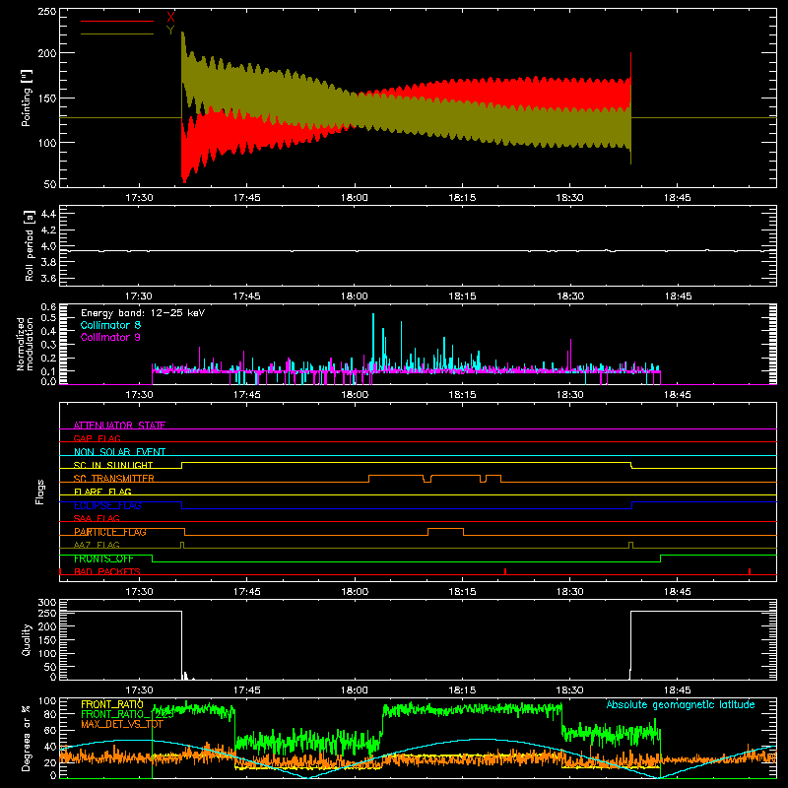Click the '50' tick on Pointing axis

tap(50, 184)
